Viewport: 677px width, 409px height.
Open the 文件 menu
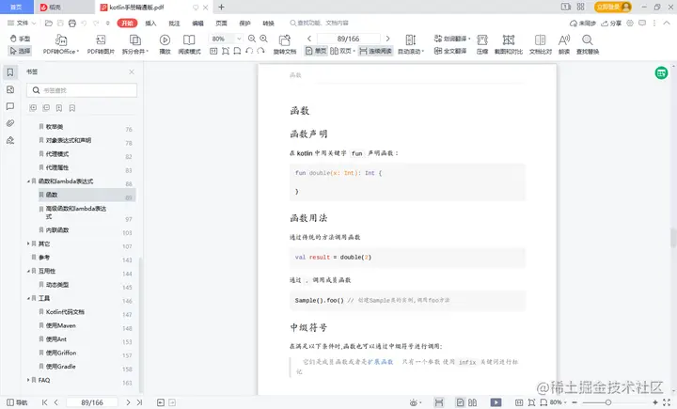[22, 24]
